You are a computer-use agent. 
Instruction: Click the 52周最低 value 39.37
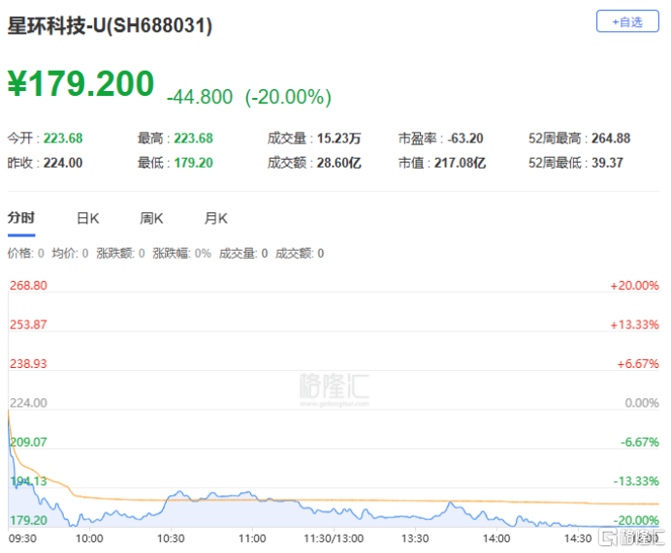point(607,163)
